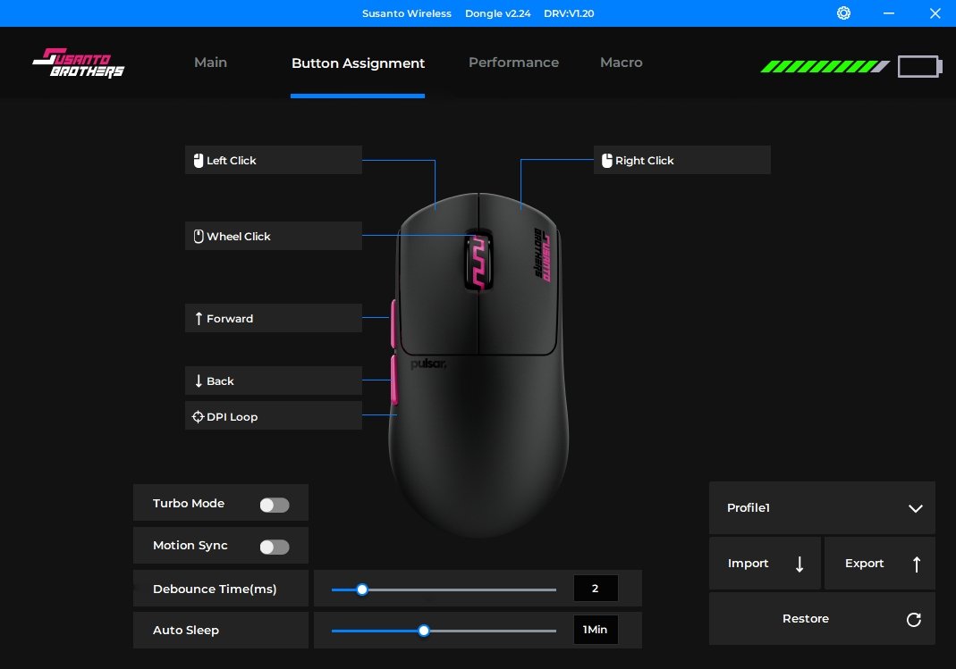
Task: Open the Left Click assignment box
Action: [273, 160]
